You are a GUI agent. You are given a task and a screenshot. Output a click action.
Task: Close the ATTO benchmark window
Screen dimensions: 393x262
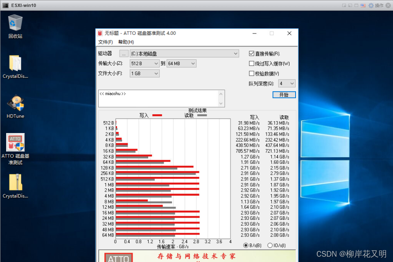click(x=289, y=33)
